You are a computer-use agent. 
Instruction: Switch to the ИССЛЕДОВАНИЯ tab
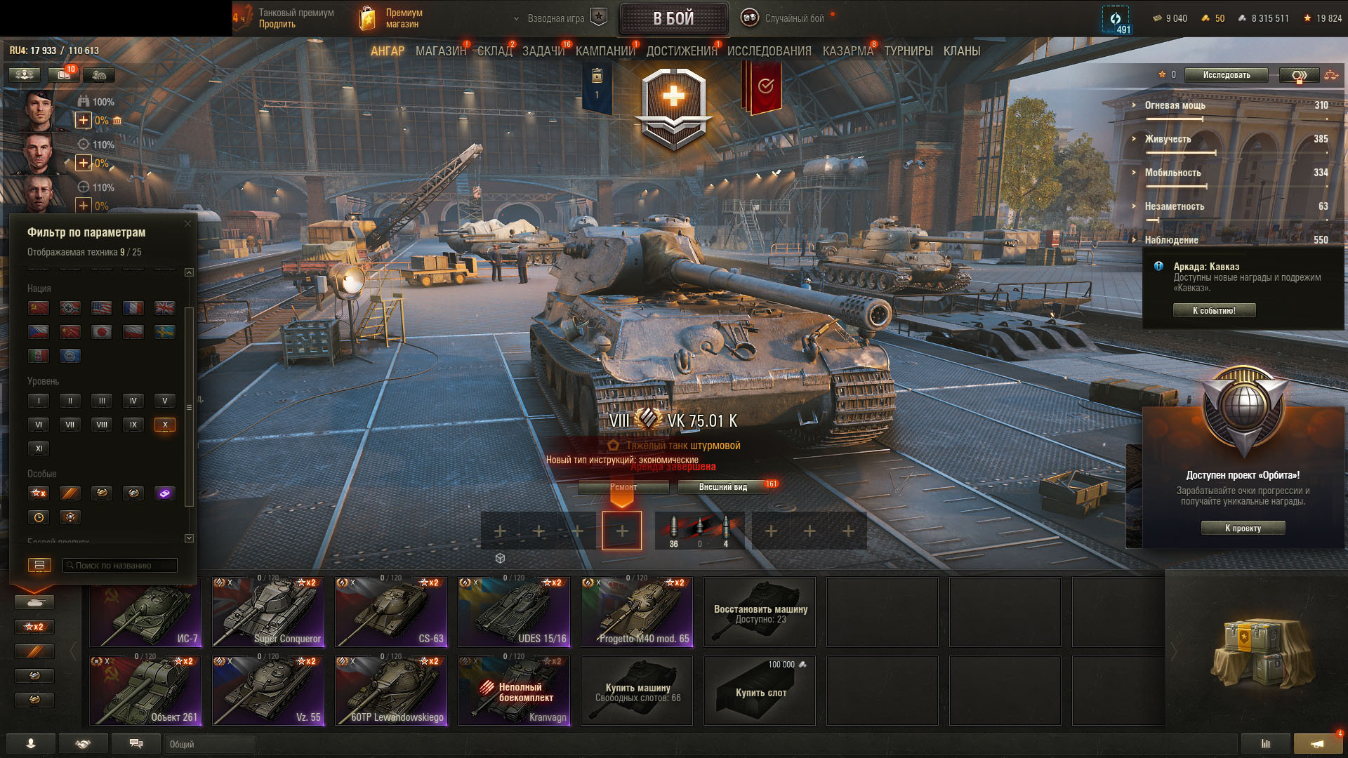pyautogui.click(x=769, y=51)
